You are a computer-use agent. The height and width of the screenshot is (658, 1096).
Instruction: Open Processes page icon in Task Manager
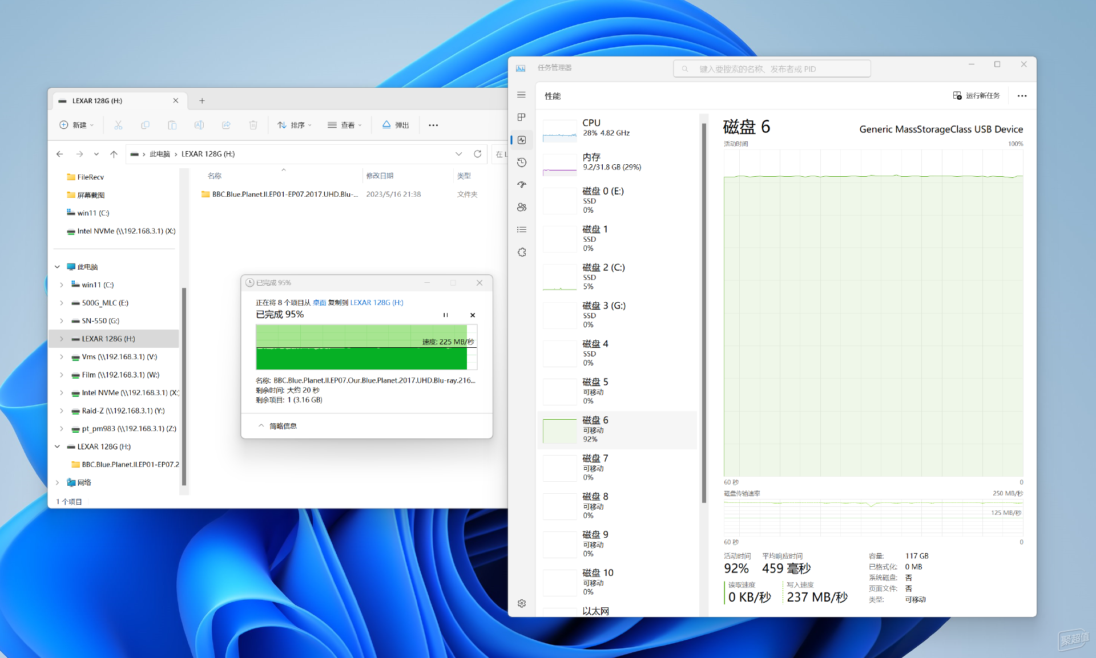click(521, 117)
